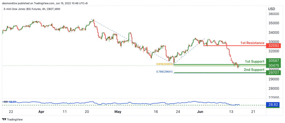Click the 1st Support text label
The image size is (285, 123).
pyautogui.click(x=254, y=61)
